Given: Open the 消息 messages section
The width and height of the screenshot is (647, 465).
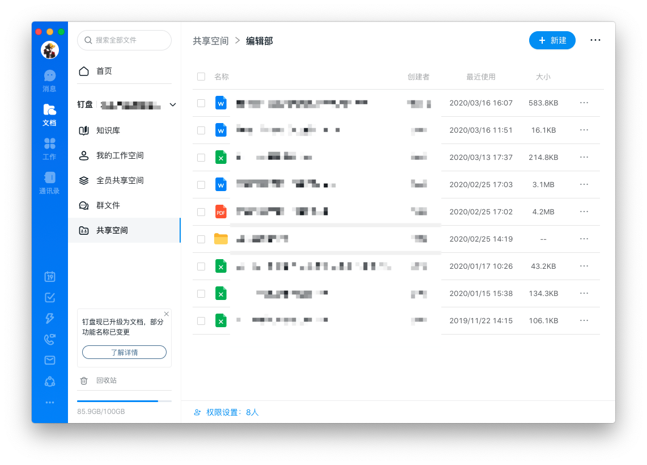Looking at the screenshot, I should [49, 81].
